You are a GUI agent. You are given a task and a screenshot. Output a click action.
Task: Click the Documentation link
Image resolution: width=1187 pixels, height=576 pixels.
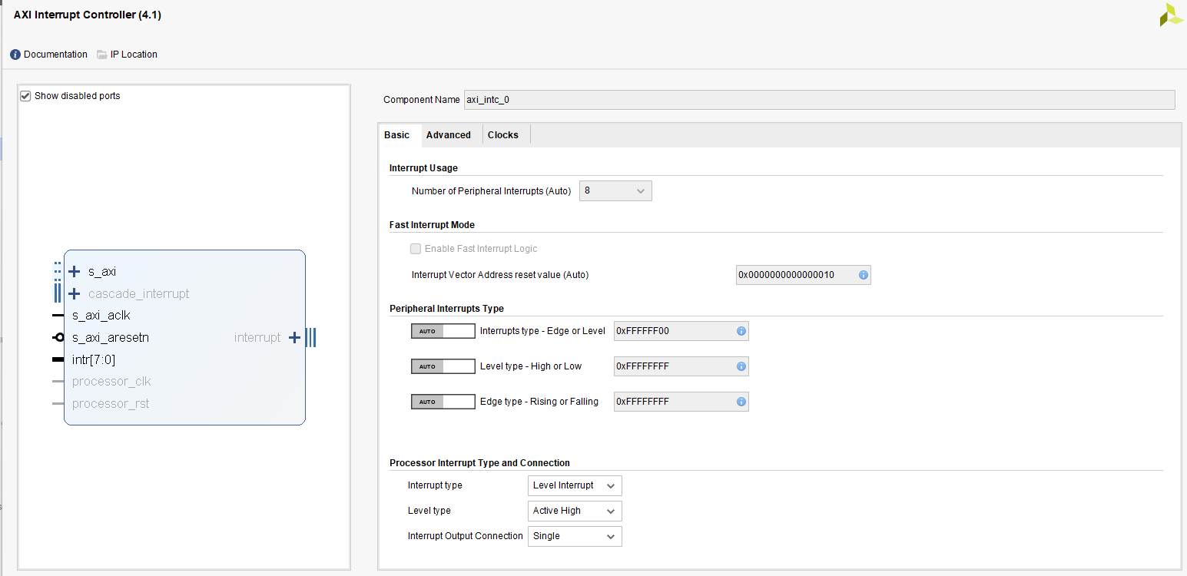coord(55,54)
